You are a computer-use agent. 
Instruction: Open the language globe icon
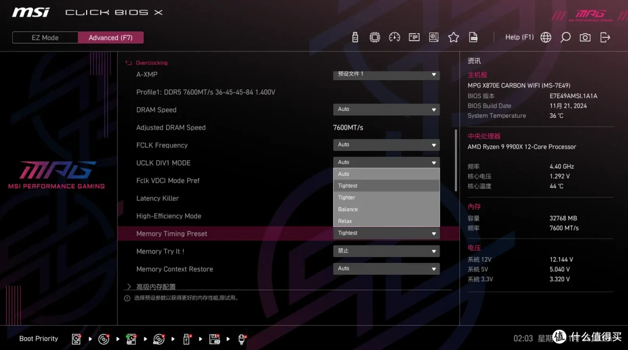tap(546, 37)
